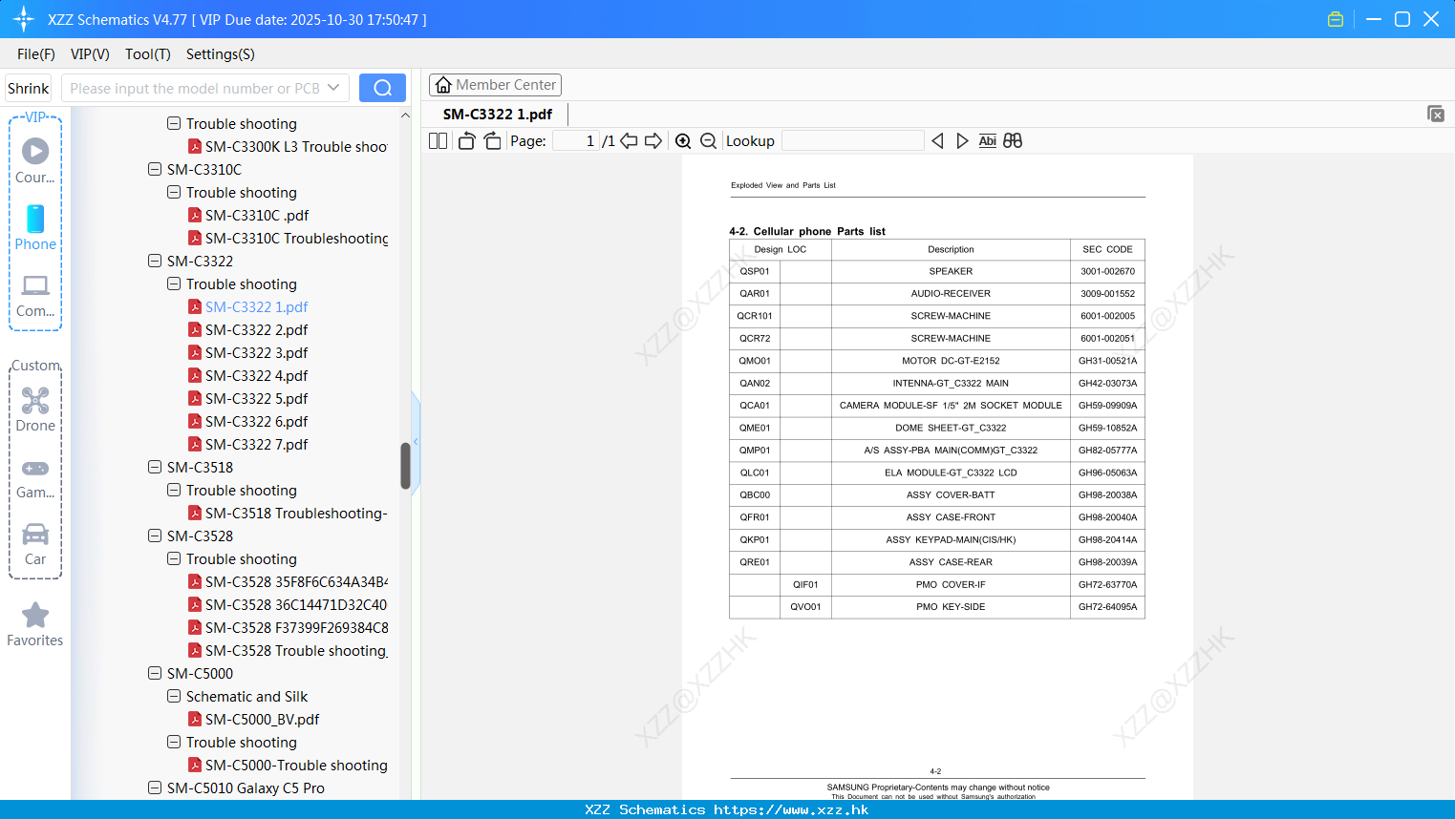Open the model number dropdown arrow
The width and height of the screenshot is (1455, 819).
(333, 88)
